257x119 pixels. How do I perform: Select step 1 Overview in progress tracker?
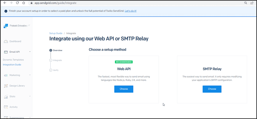[56, 50]
